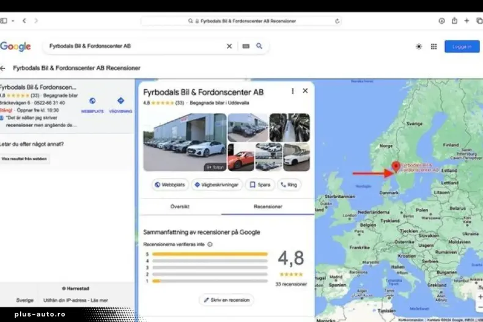483x322 pixels.
Task: Open the Google apps grid
Action: [x=433, y=46]
